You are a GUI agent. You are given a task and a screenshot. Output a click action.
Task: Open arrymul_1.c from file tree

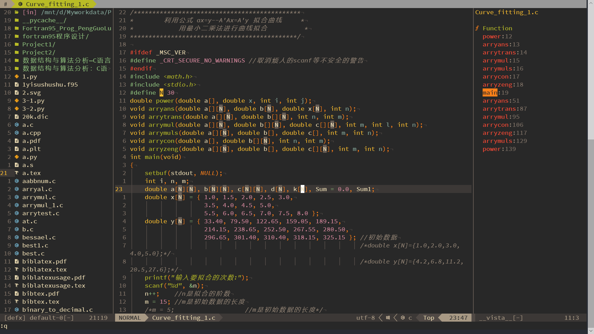(x=43, y=205)
